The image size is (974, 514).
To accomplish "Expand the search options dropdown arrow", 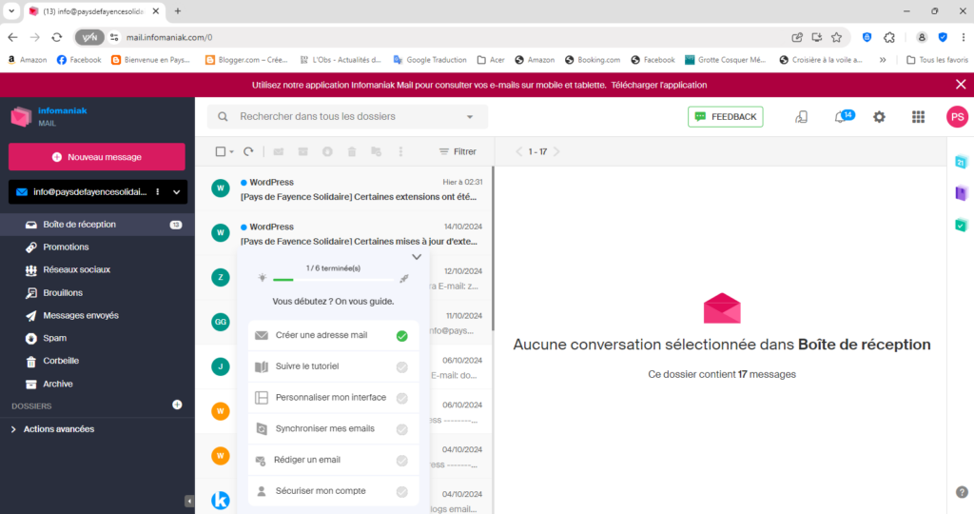I will [x=470, y=117].
